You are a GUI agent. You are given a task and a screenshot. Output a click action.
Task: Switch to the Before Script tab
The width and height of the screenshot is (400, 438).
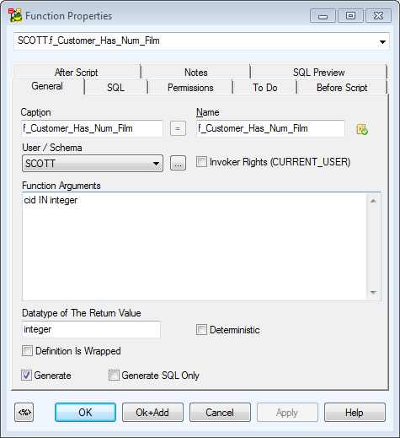[342, 88]
